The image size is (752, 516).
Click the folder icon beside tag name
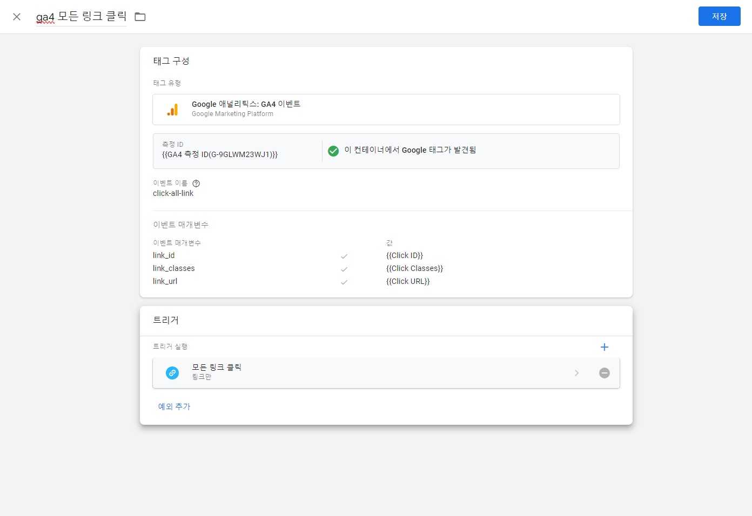point(140,17)
